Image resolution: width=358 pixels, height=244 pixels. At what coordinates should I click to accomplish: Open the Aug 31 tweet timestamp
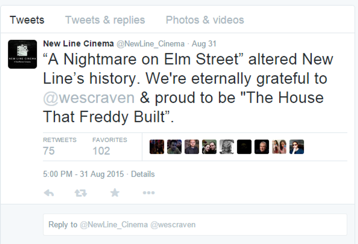pos(204,44)
